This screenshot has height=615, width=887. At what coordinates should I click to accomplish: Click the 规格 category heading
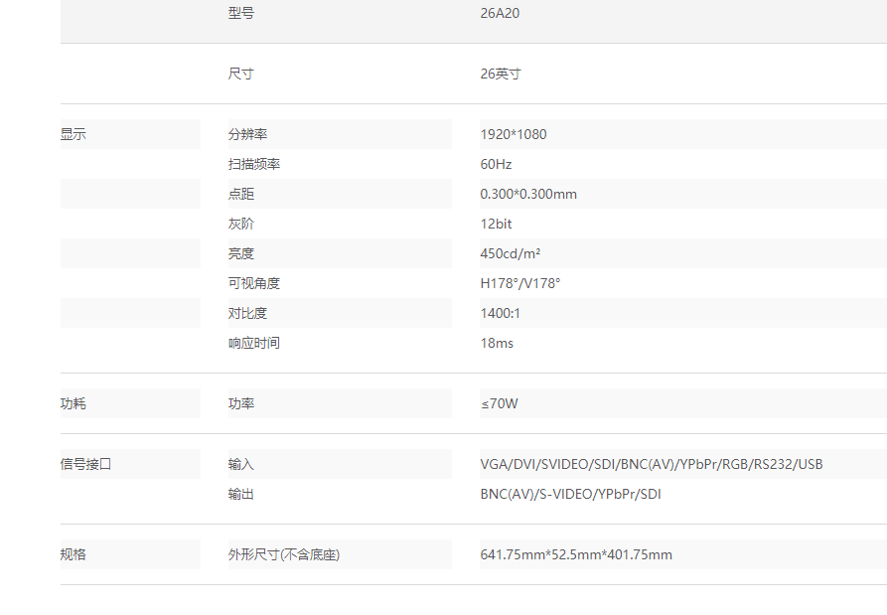click(73, 554)
